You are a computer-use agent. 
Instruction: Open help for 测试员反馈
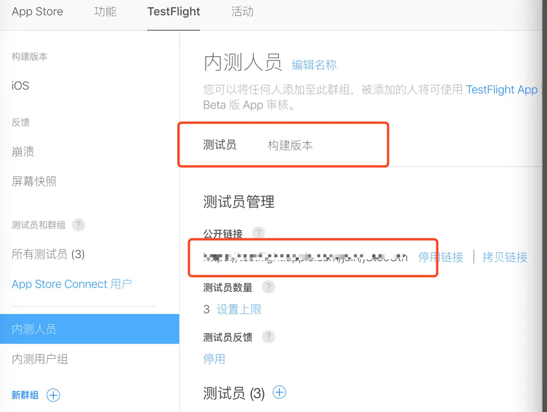pos(268,337)
